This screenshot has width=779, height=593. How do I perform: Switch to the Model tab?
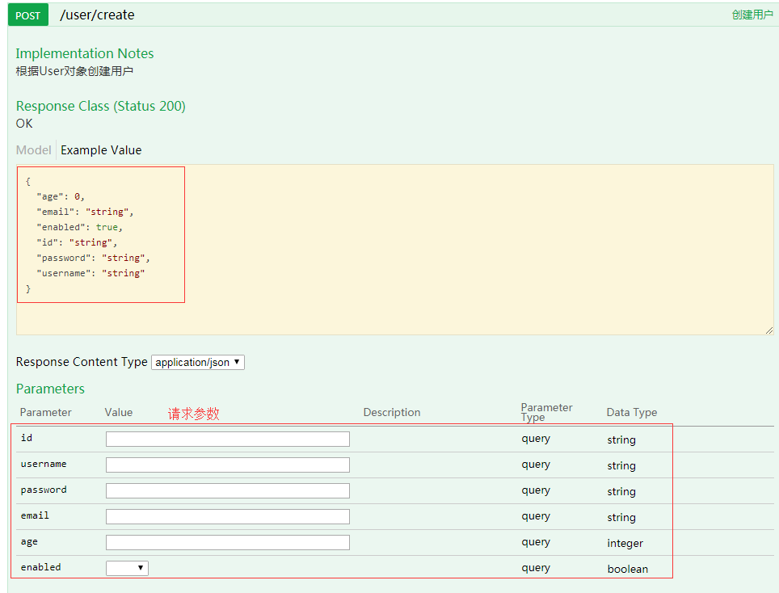33,150
